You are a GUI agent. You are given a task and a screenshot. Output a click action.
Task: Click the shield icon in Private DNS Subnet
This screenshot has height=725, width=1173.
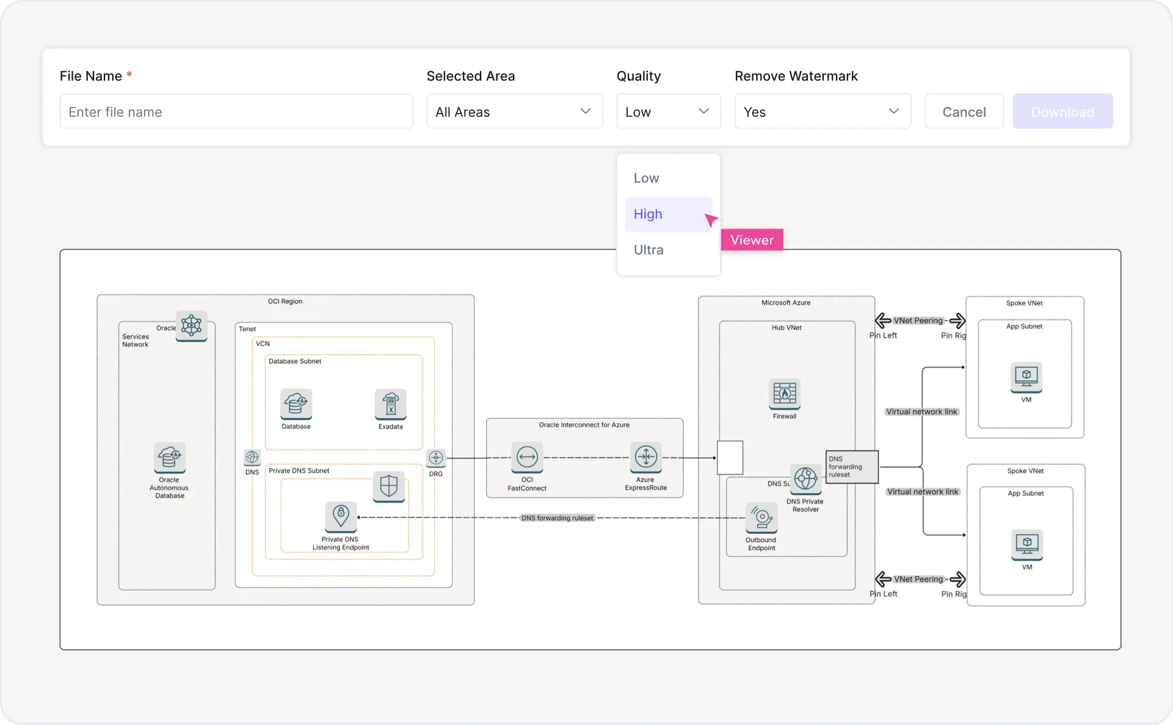coord(389,487)
